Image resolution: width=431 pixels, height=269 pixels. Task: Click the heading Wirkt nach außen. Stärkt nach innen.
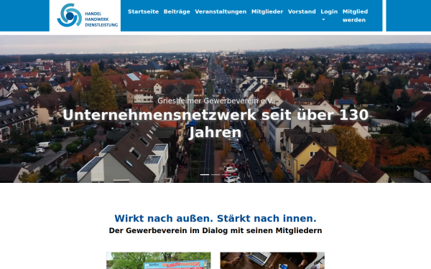215,218
